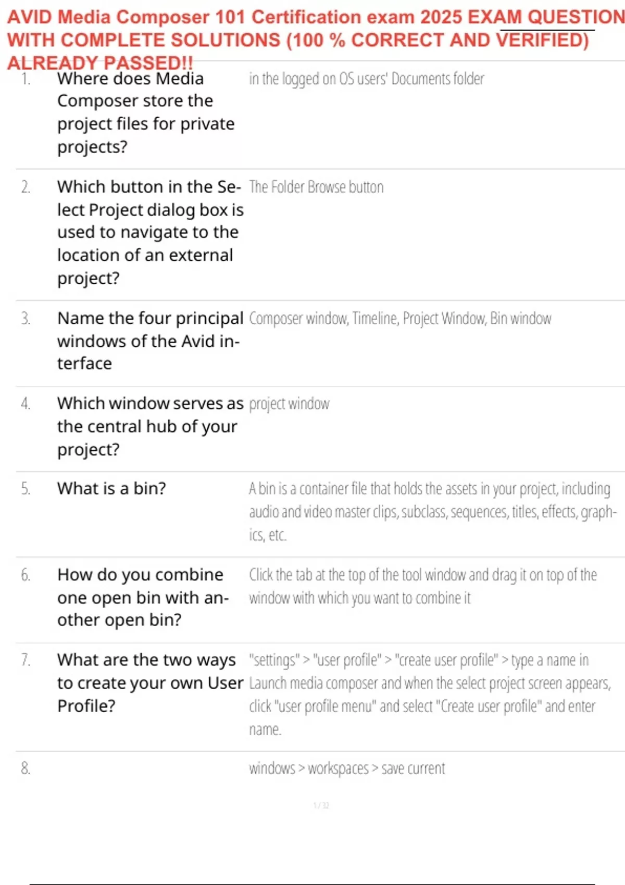Click the "project window" answer
Image resolution: width=625 pixels, height=885 pixels.
click(x=289, y=404)
